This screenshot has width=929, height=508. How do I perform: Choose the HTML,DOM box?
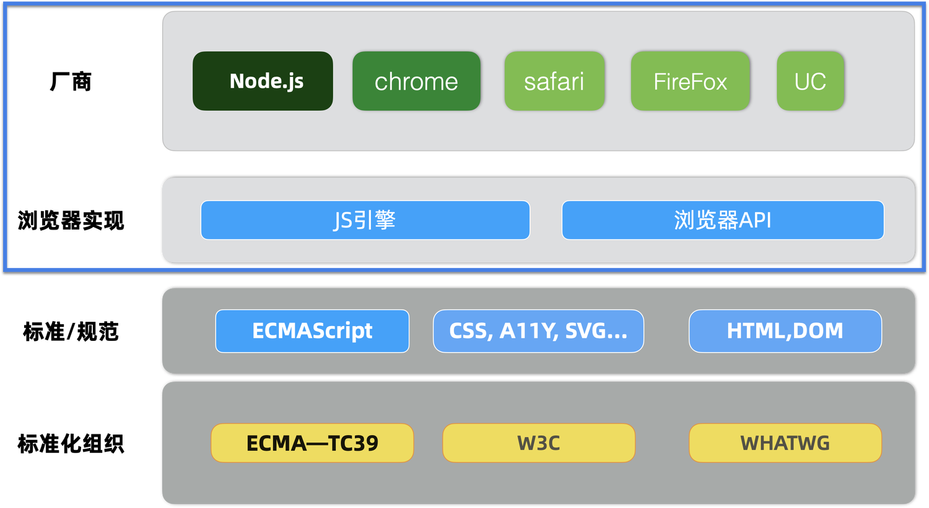pyautogui.click(x=785, y=331)
